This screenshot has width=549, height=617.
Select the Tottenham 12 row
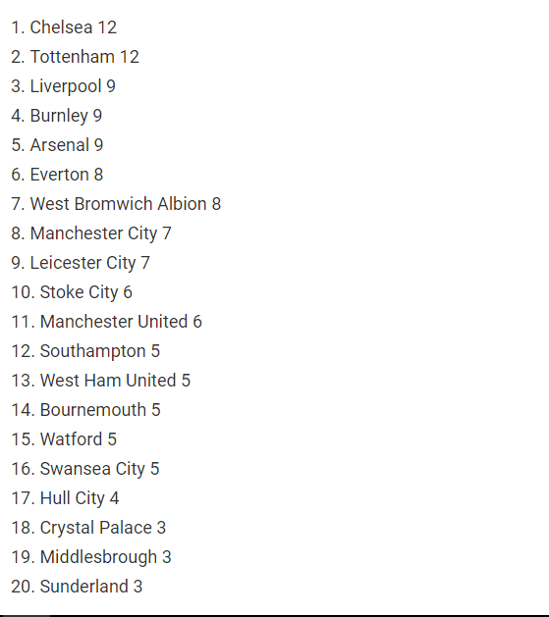click(x=75, y=57)
